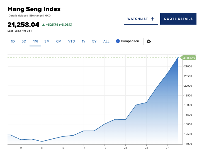The width and height of the screenshot is (204, 156).
Task: Switch chart to 6M range
Action: pos(59,41)
